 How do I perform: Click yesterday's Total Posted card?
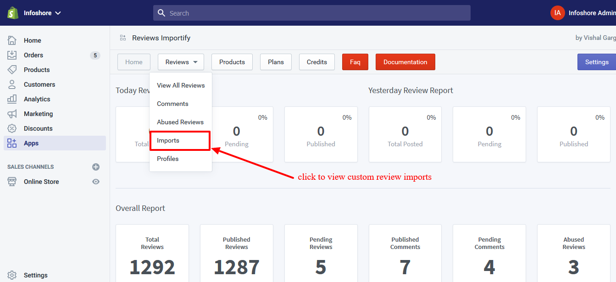click(x=405, y=134)
